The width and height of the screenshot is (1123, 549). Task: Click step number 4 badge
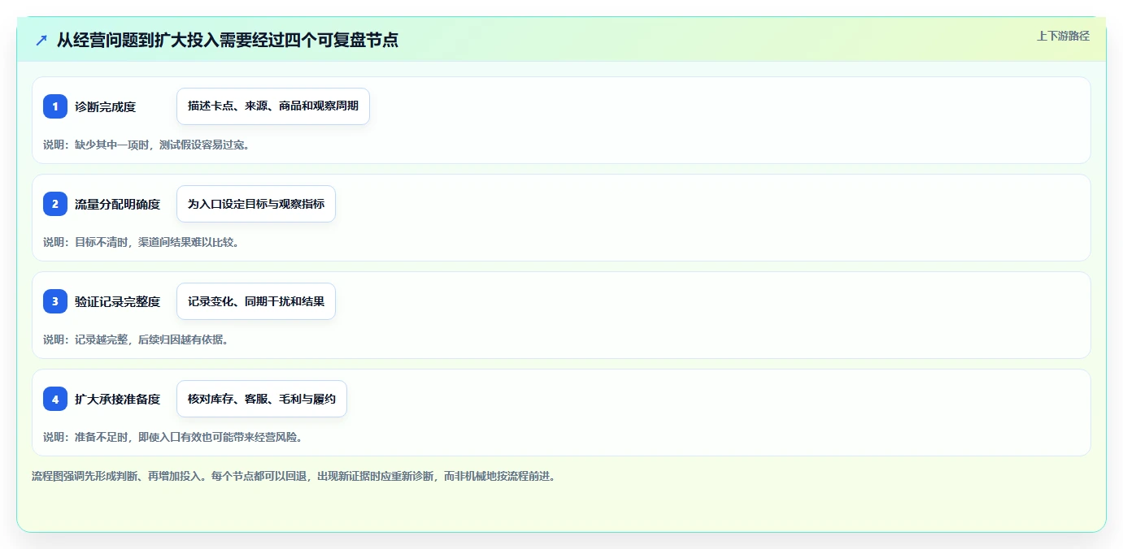55,399
